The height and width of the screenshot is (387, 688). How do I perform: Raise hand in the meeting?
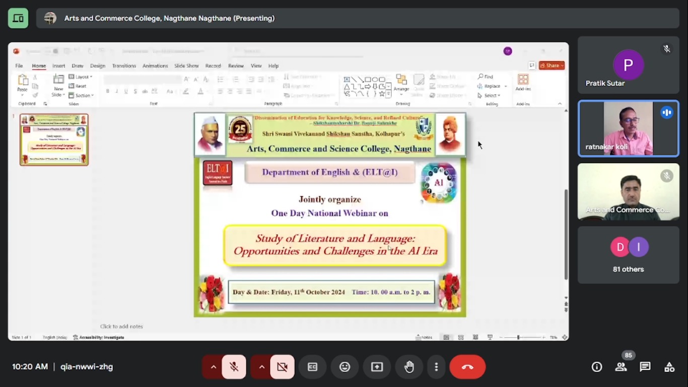[409, 367]
